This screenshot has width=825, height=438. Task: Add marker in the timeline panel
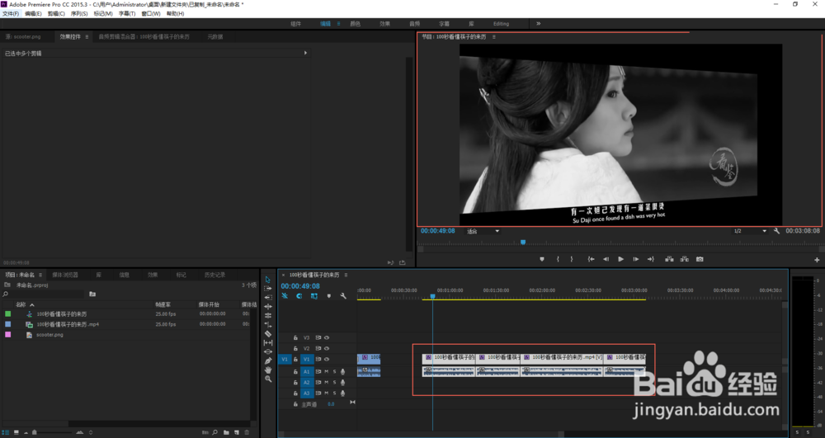(x=329, y=296)
